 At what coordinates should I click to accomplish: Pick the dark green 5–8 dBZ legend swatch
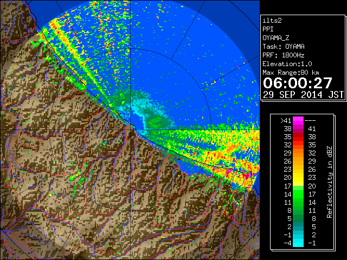[298, 218]
